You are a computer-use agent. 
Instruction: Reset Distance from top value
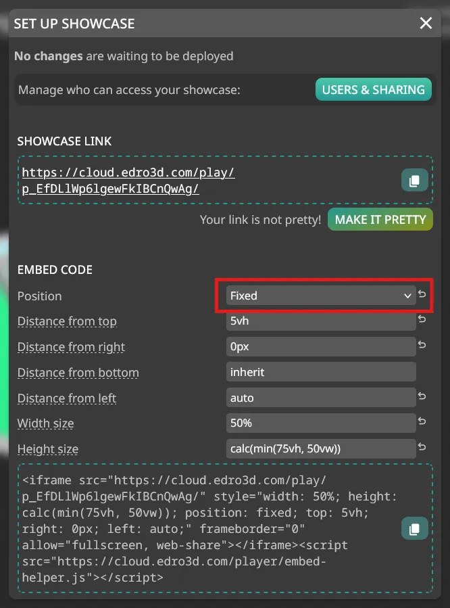coord(422,319)
